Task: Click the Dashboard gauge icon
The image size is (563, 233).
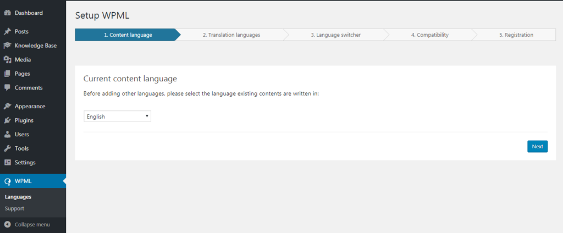Action: pos(7,13)
